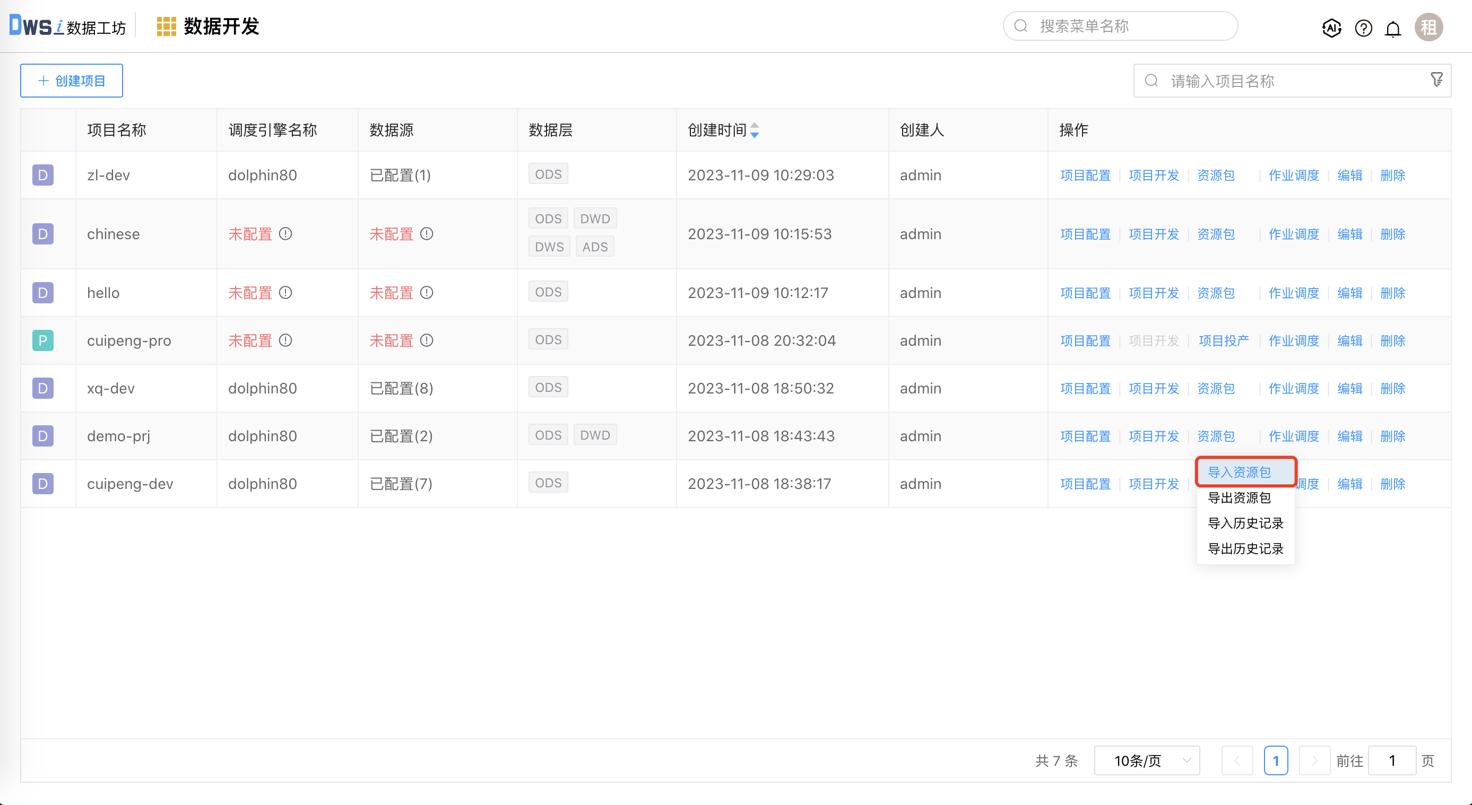Select 导入资源包 from the popup menu
This screenshot has width=1472, height=805.
click(x=1239, y=472)
